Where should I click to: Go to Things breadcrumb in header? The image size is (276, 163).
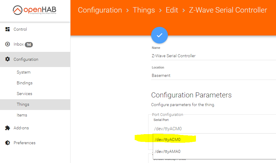click(144, 10)
